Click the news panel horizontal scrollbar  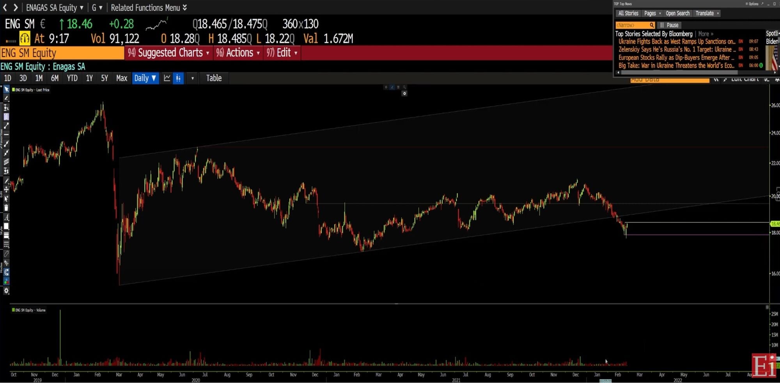pos(679,72)
